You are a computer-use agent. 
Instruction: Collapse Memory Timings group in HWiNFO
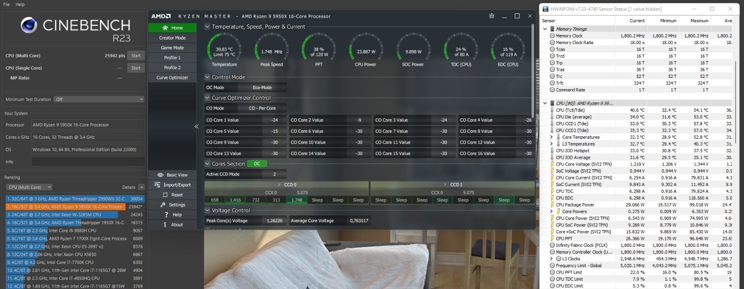point(545,29)
